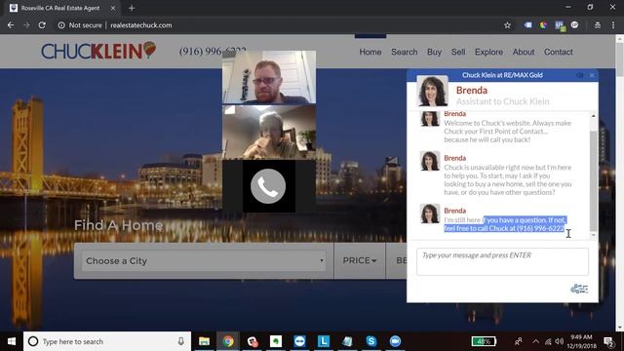Click the Chuck Klein logo
Screen dimensions: 624x351
point(98,51)
